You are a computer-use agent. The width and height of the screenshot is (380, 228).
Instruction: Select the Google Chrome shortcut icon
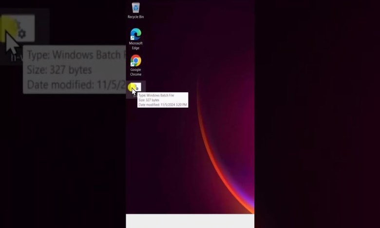click(x=136, y=61)
